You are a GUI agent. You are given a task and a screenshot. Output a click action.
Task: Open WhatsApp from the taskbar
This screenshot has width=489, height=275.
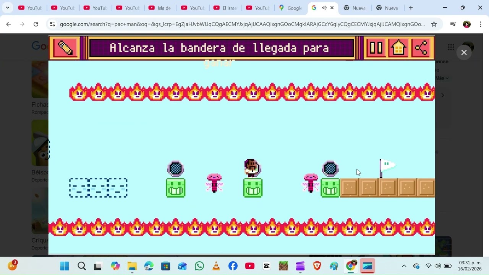coord(199,266)
